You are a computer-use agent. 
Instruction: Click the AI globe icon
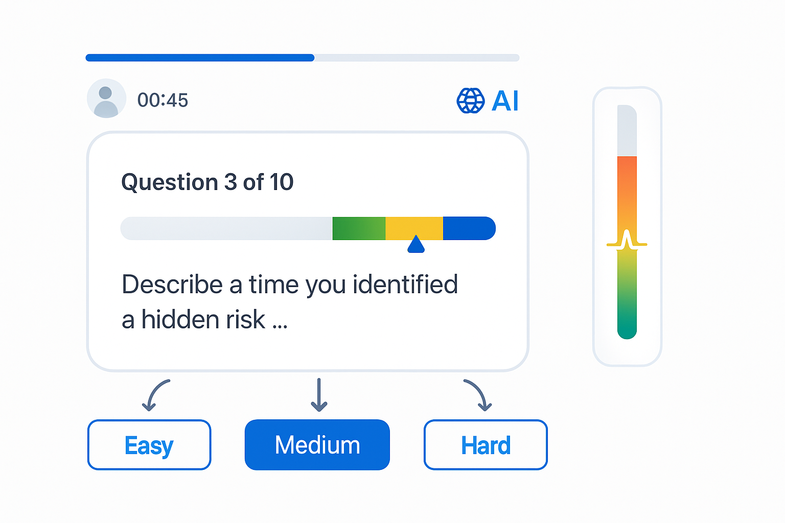(470, 100)
